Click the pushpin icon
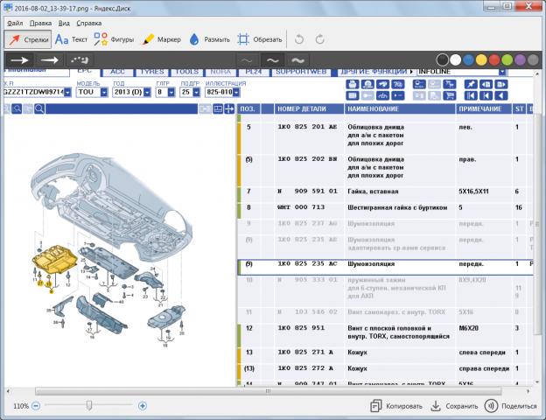Screen dimensions: 546x420 471,84
